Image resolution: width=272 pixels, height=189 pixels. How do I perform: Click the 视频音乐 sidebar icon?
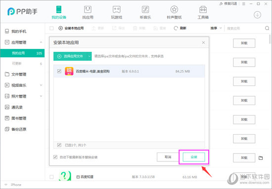click(7, 85)
